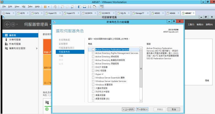Open the dropdown arrow next to pause button
This screenshot has width=215, height=114.
coord(49,6)
